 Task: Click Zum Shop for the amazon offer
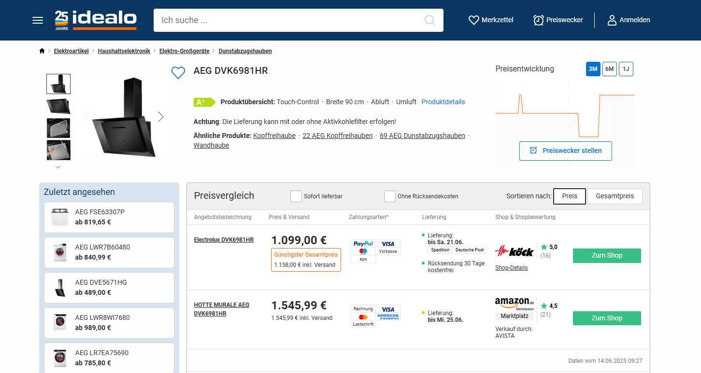[x=607, y=318]
